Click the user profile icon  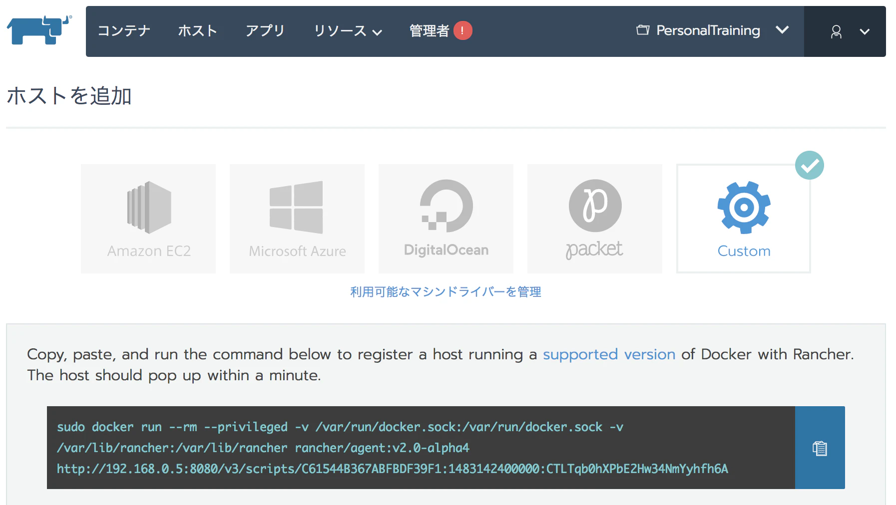[835, 31]
